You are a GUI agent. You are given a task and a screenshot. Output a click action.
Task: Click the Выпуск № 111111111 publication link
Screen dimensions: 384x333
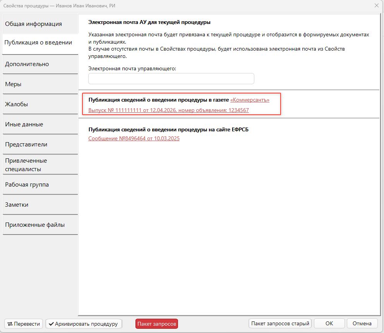[x=168, y=110]
